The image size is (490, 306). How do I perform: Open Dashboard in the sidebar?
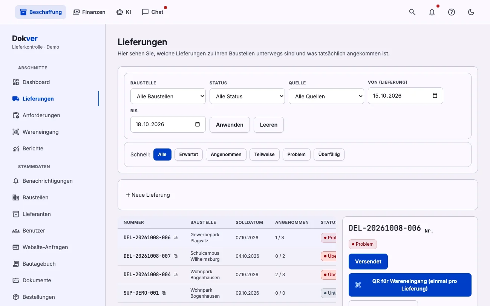point(53,82)
